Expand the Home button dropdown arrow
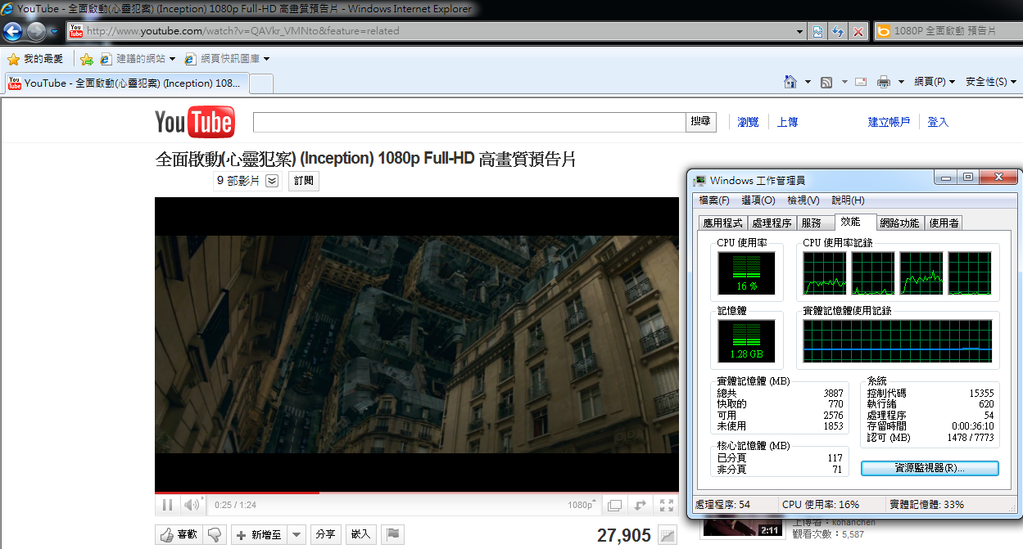 808,82
